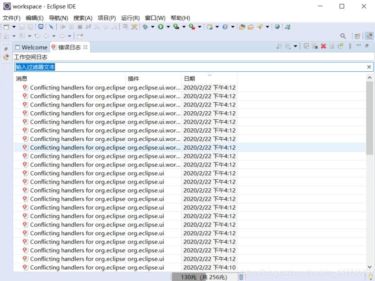Click the Last Edit Location icon
The image size is (375, 281).
tap(37, 36)
